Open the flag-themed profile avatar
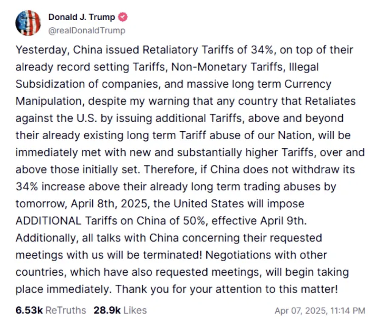 (x=28, y=23)
